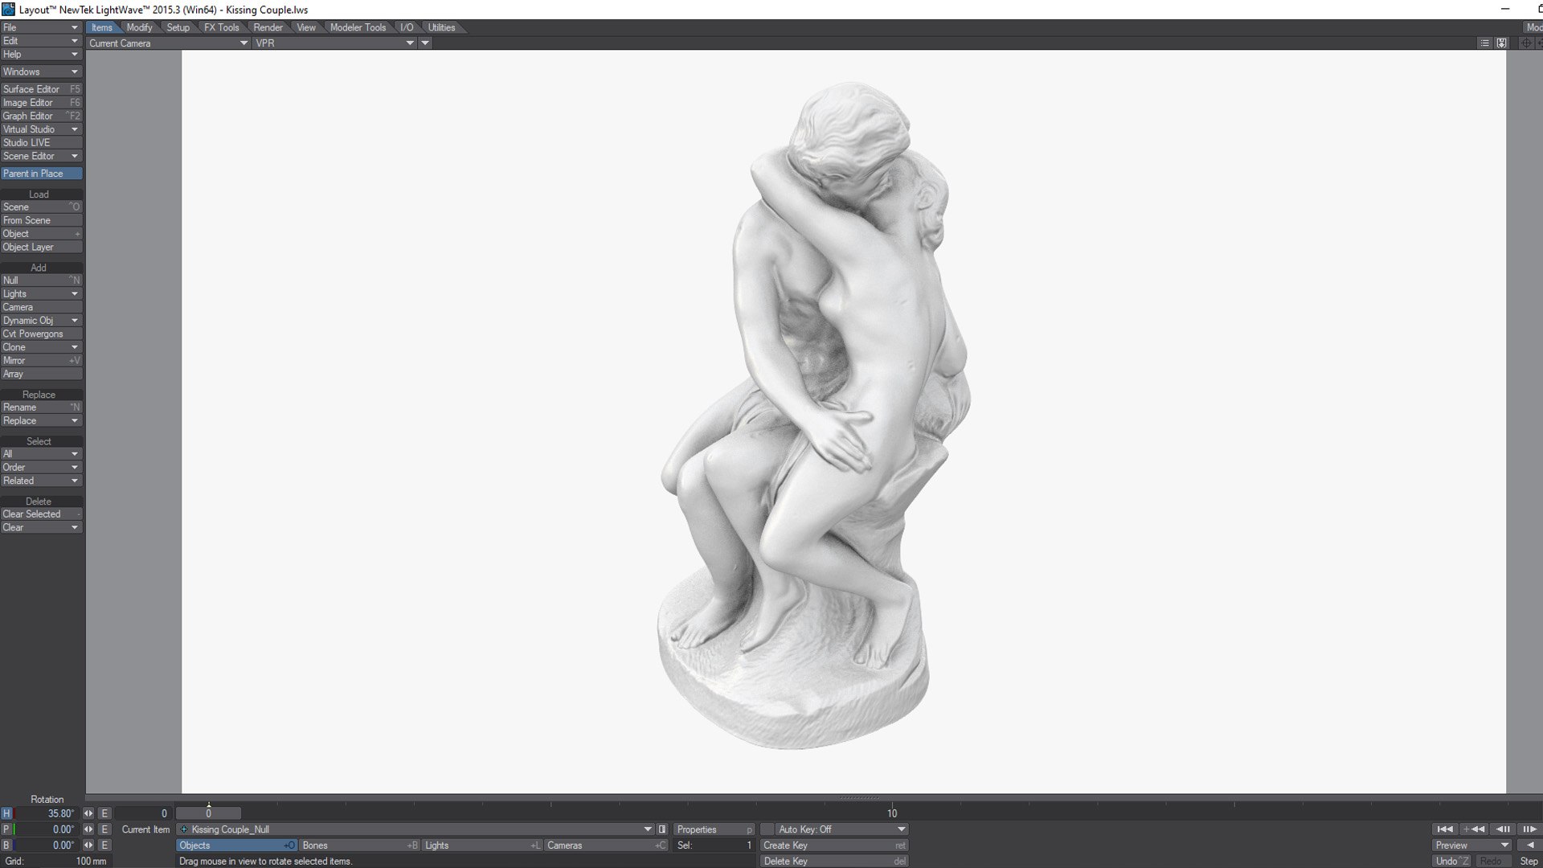The width and height of the screenshot is (1543, 868).
Task: Switch to the FX Tools tab
Action: tap(221, 27)
